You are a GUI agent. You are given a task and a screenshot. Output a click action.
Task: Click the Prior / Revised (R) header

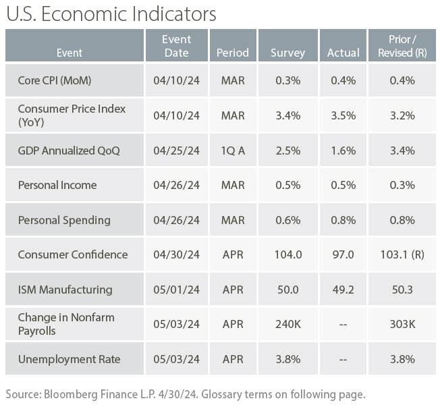(x=402, y=46)
